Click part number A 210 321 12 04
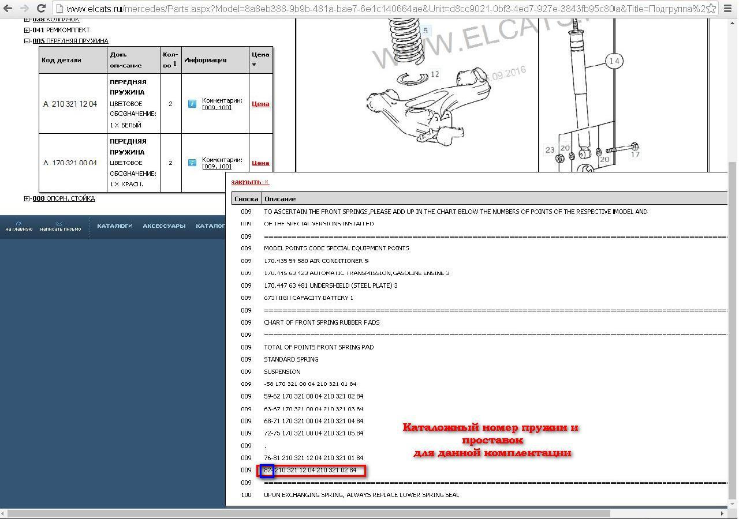Screen dimensions: 739x519 click(x=70, y=104)
